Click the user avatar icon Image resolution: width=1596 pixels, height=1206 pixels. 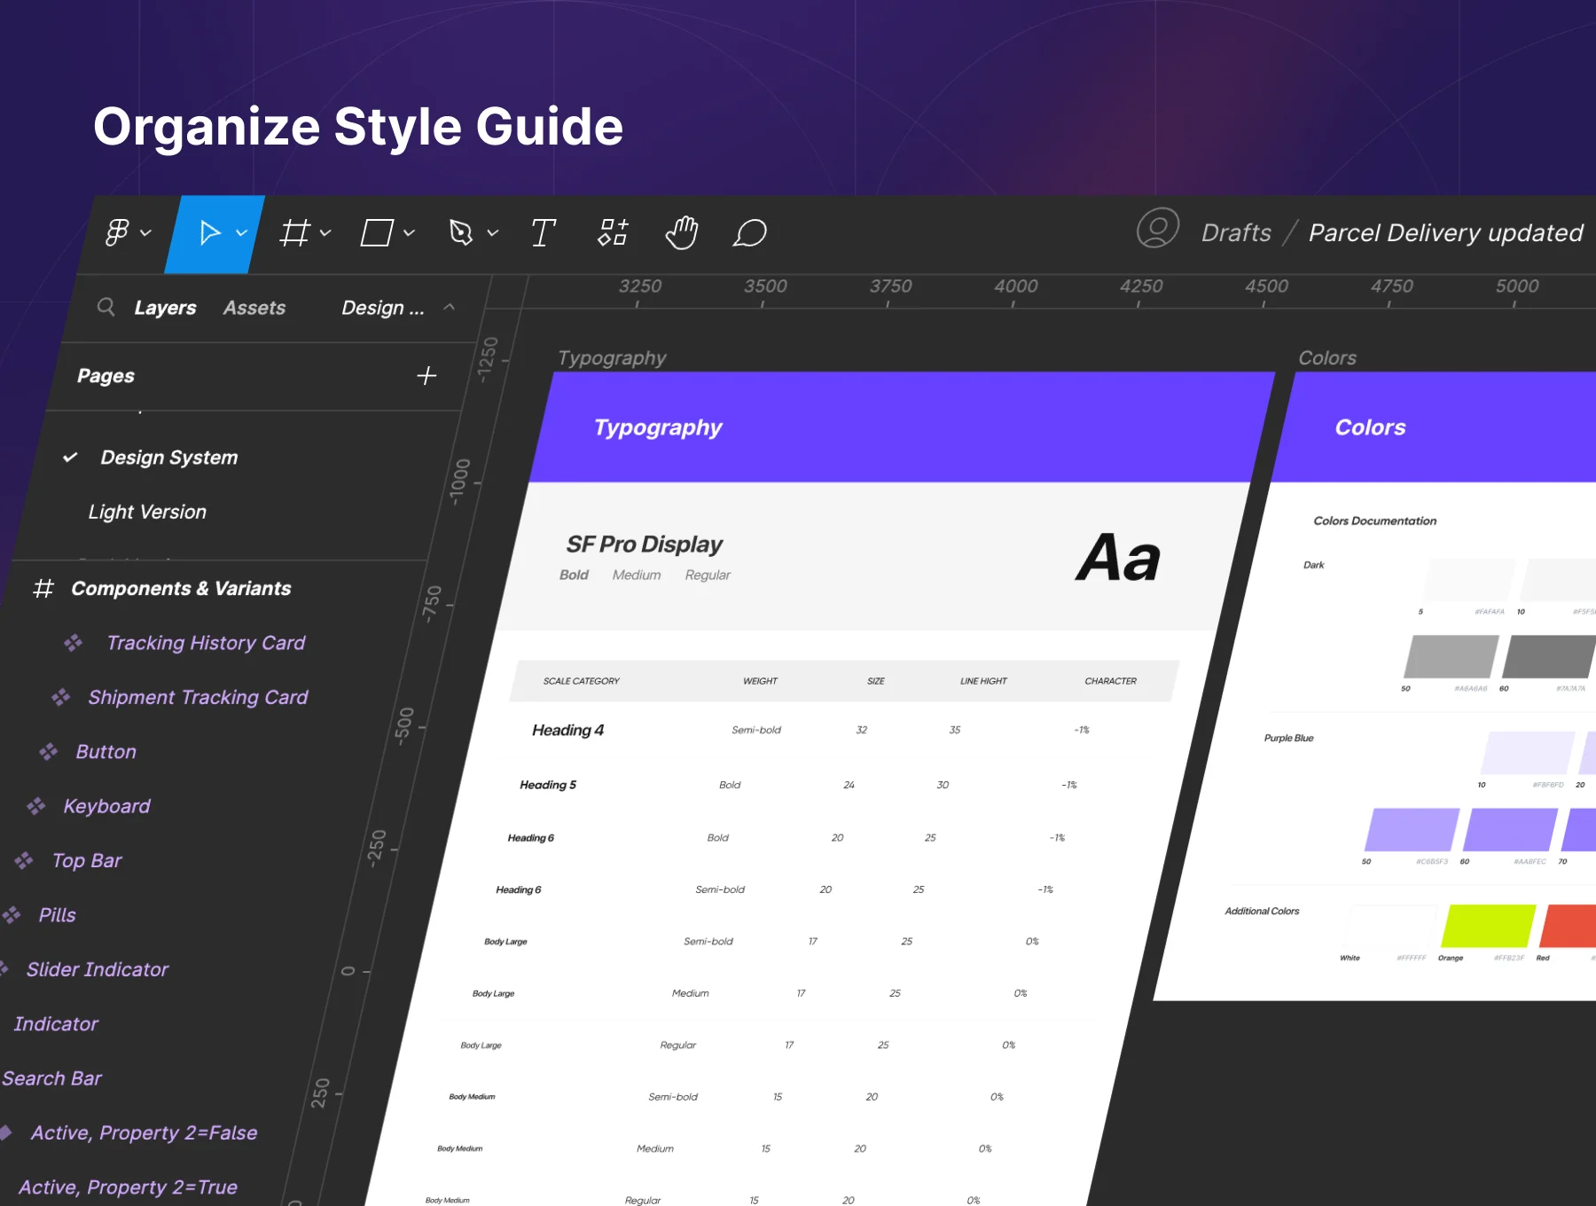(x=1158, y=229)
